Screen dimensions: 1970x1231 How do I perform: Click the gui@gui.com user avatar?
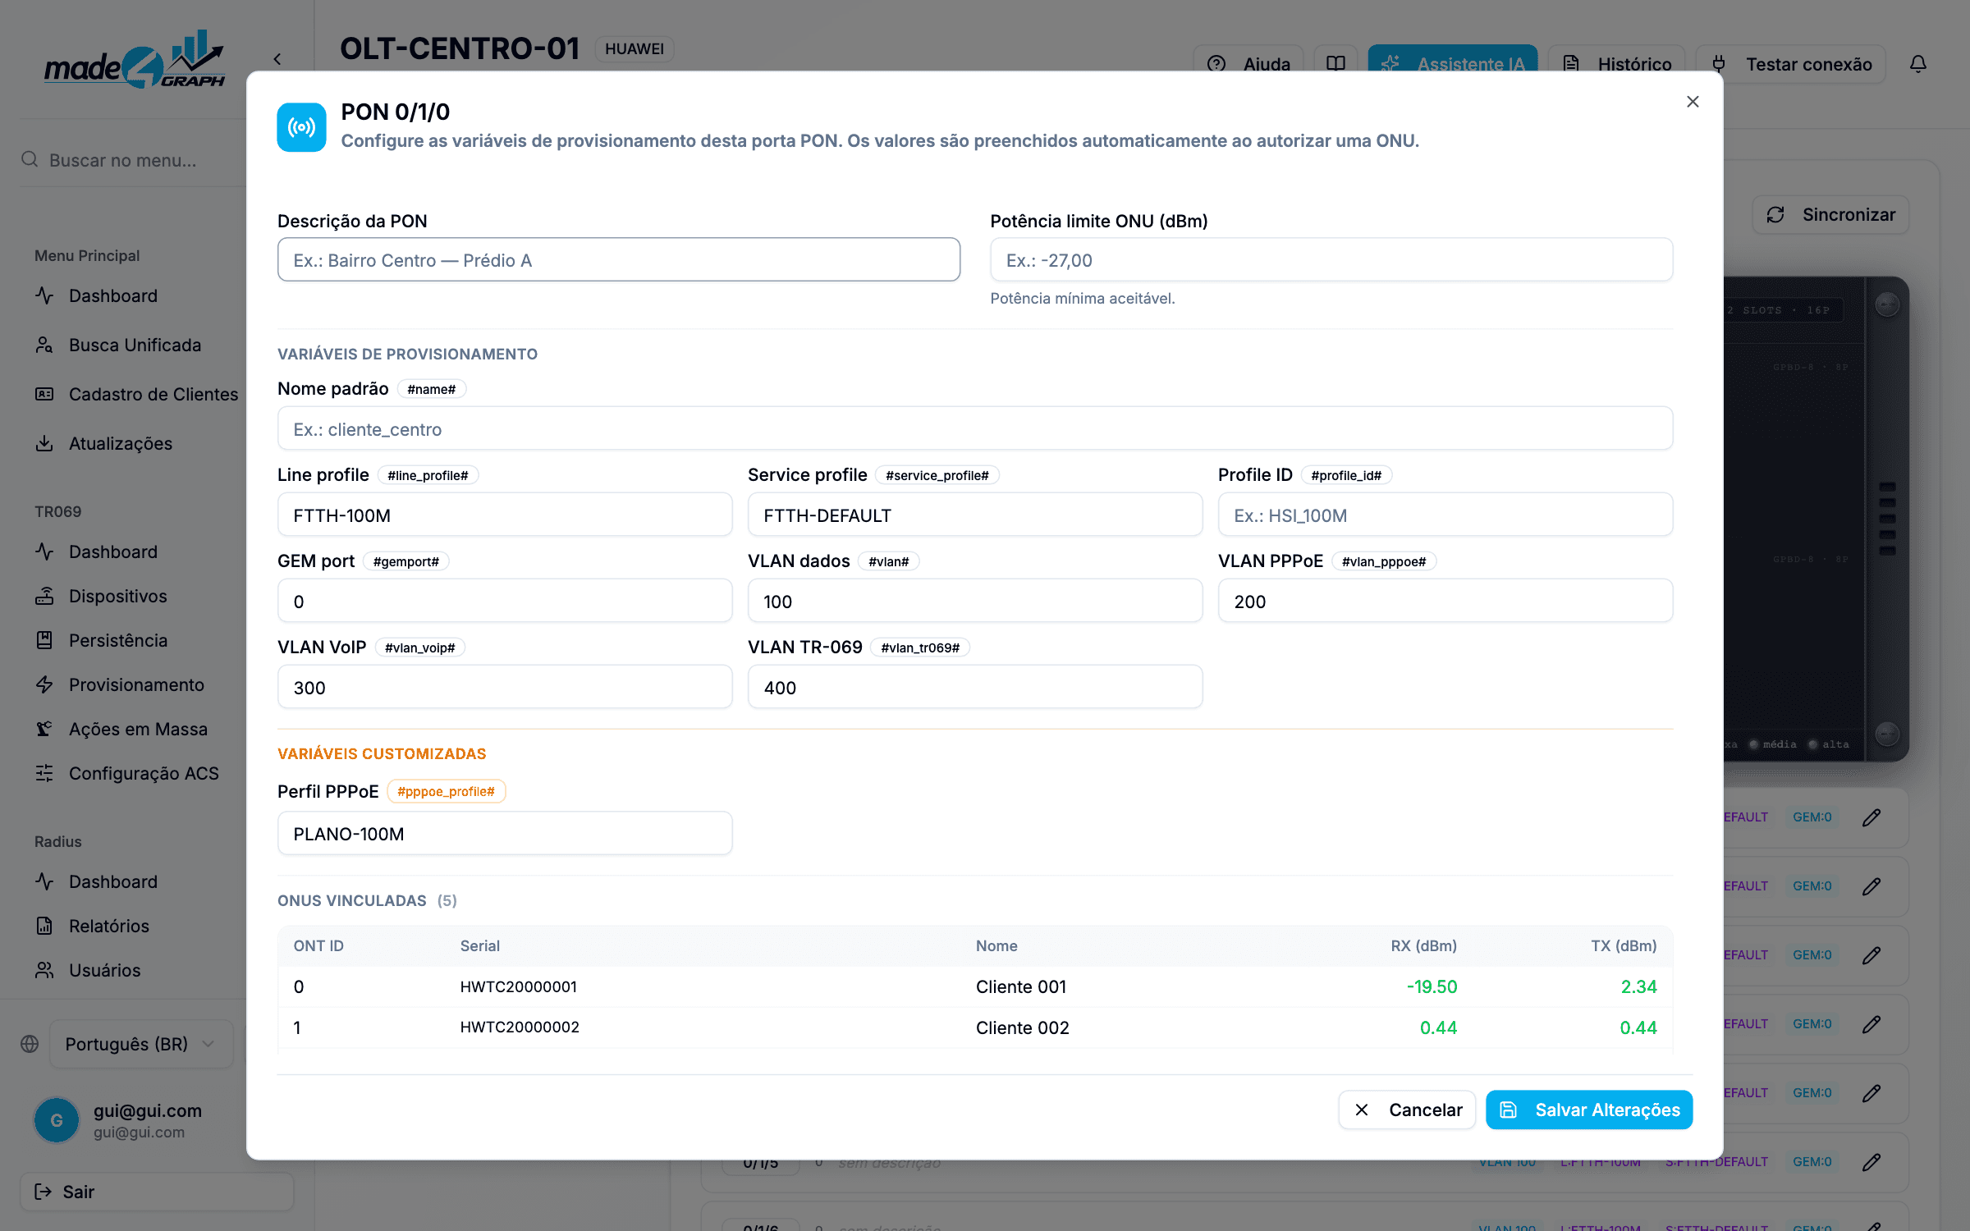point(57,1120)
